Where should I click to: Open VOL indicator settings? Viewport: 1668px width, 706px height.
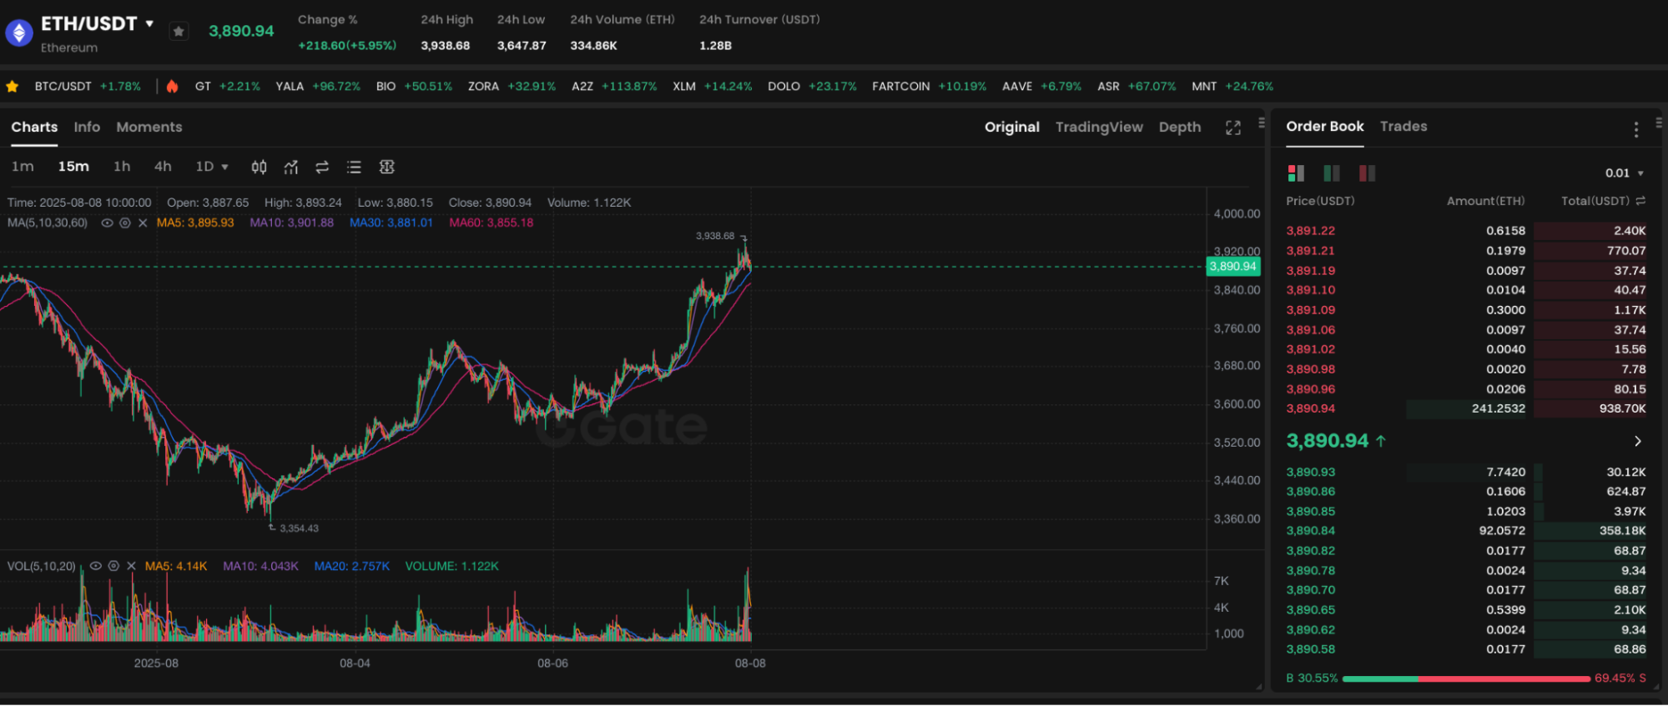(113, 566)
